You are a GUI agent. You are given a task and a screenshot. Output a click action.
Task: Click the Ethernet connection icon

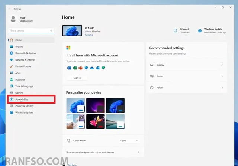click(x=175, y=30)
